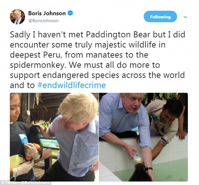Click the Boris Johnson display name
This screenshot has width=199, height=185.
coord(47,13)
